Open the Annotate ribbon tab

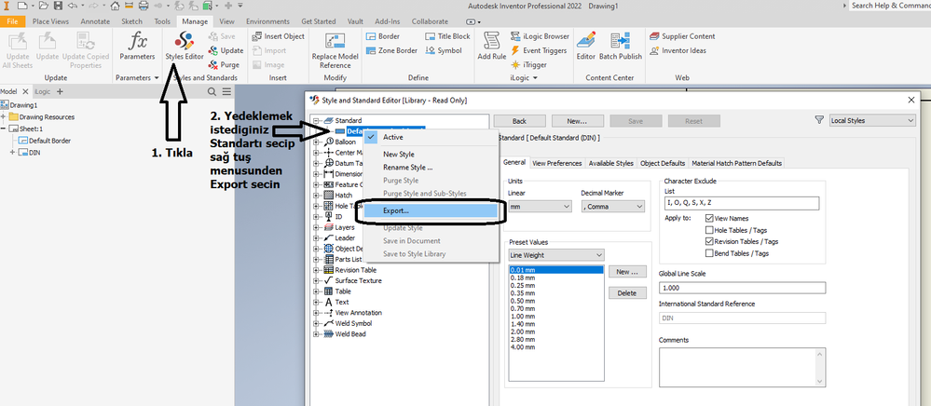click(95, 21)
